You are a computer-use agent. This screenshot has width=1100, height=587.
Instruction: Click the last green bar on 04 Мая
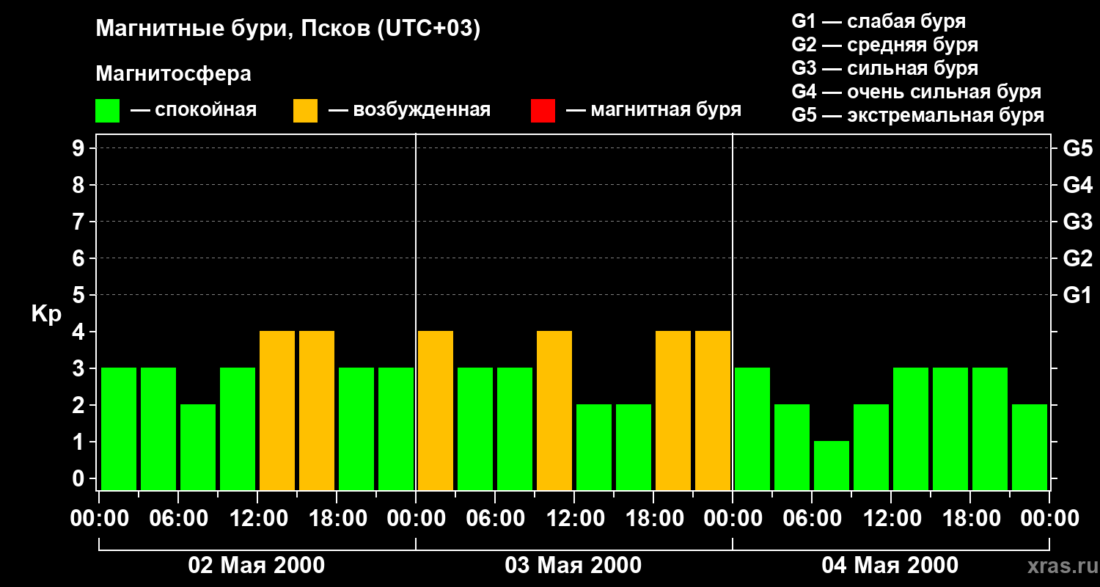[x=1030, y=447]
